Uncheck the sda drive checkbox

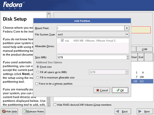(x=62, y=40)
